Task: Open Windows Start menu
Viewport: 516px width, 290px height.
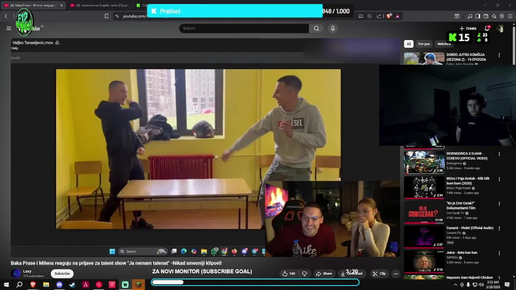Action: (6, 284)
